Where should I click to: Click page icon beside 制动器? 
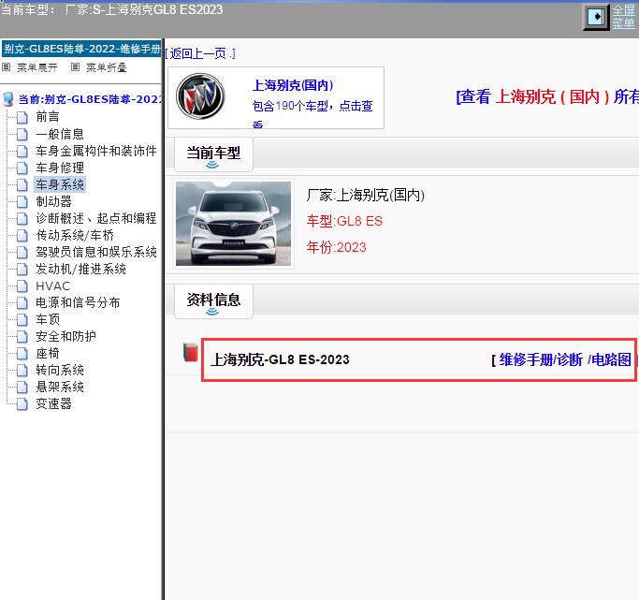[22, 202]
